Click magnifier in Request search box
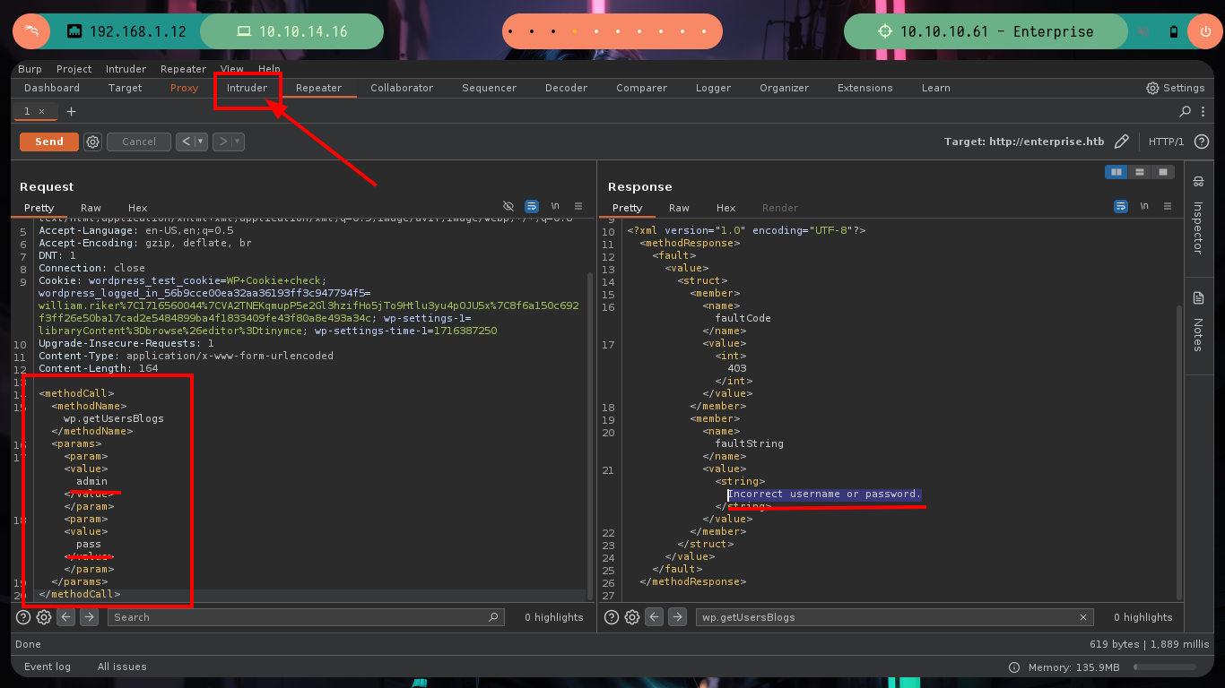The height and width of the screenshot is (688, 1225). (492, 617)
